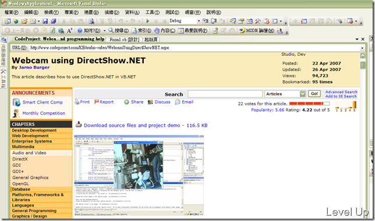Click the red Report flag link

tap(104, 102)
